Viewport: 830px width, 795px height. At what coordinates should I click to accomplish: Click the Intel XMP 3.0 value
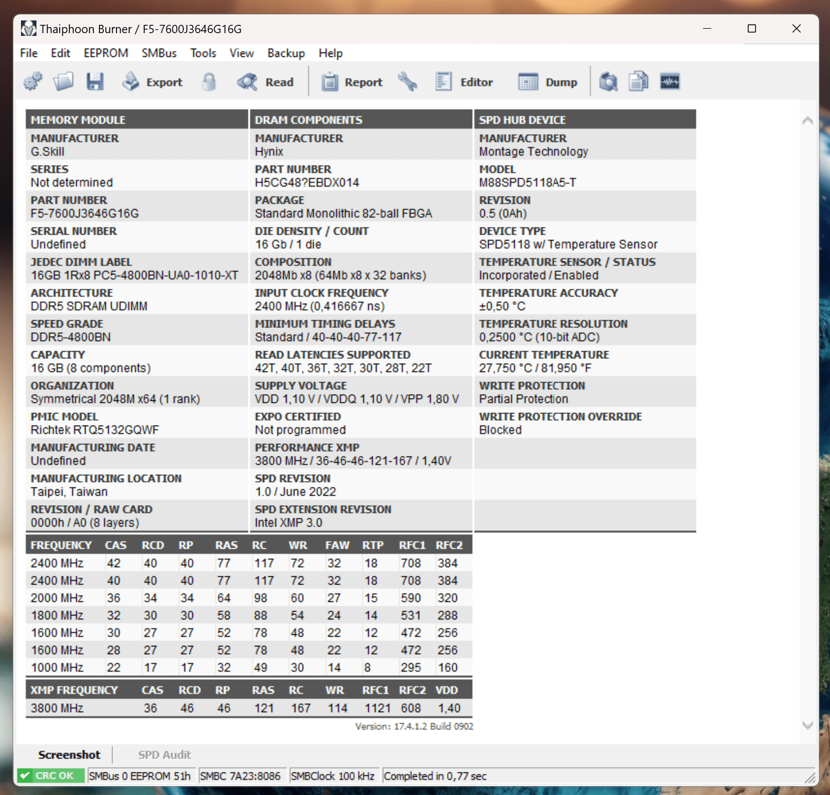click(x=288, y=522)
